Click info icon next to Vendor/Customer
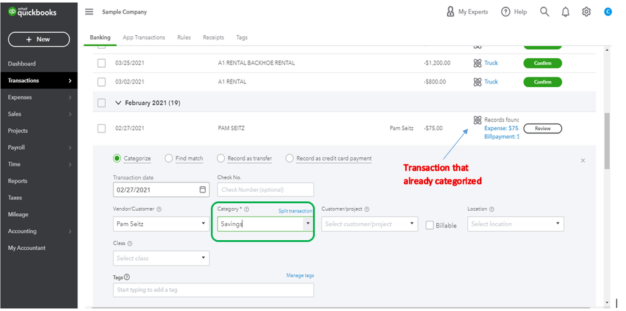The height and width of the screenshot is (311, 626). coord(159,209)
